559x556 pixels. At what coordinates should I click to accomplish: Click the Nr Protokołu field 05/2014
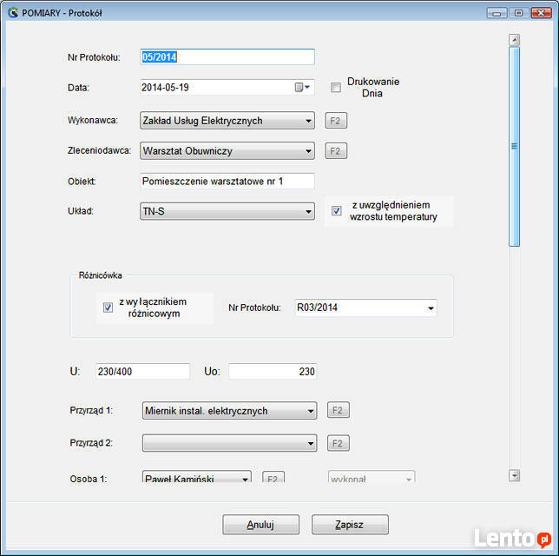[x=227, y=57]
